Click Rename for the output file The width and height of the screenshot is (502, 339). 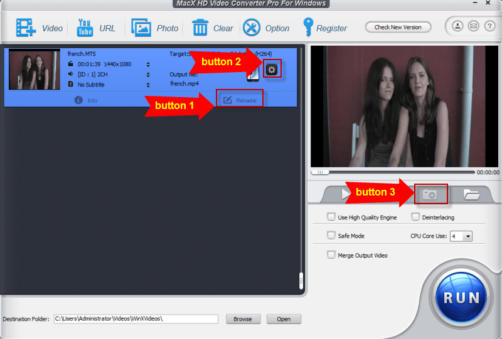[240, 100]
